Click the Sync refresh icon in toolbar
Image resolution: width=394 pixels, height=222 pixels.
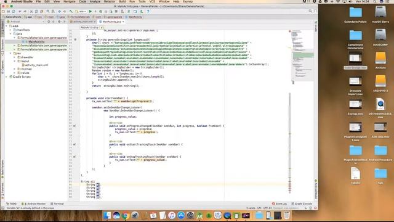click(14, 11)
